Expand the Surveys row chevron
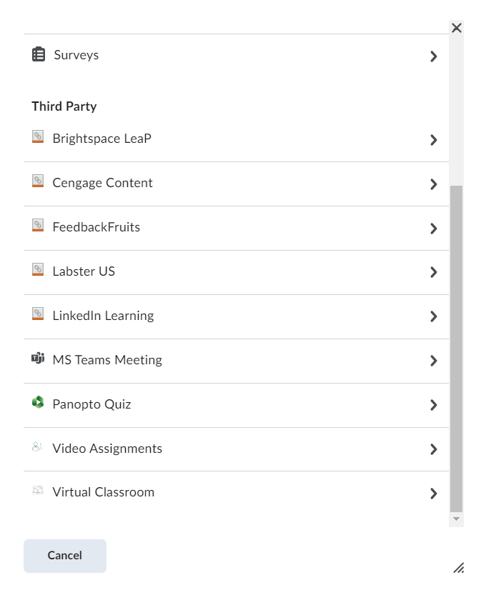The width and height of the screenshot is (486, 590). coord(434,56)
